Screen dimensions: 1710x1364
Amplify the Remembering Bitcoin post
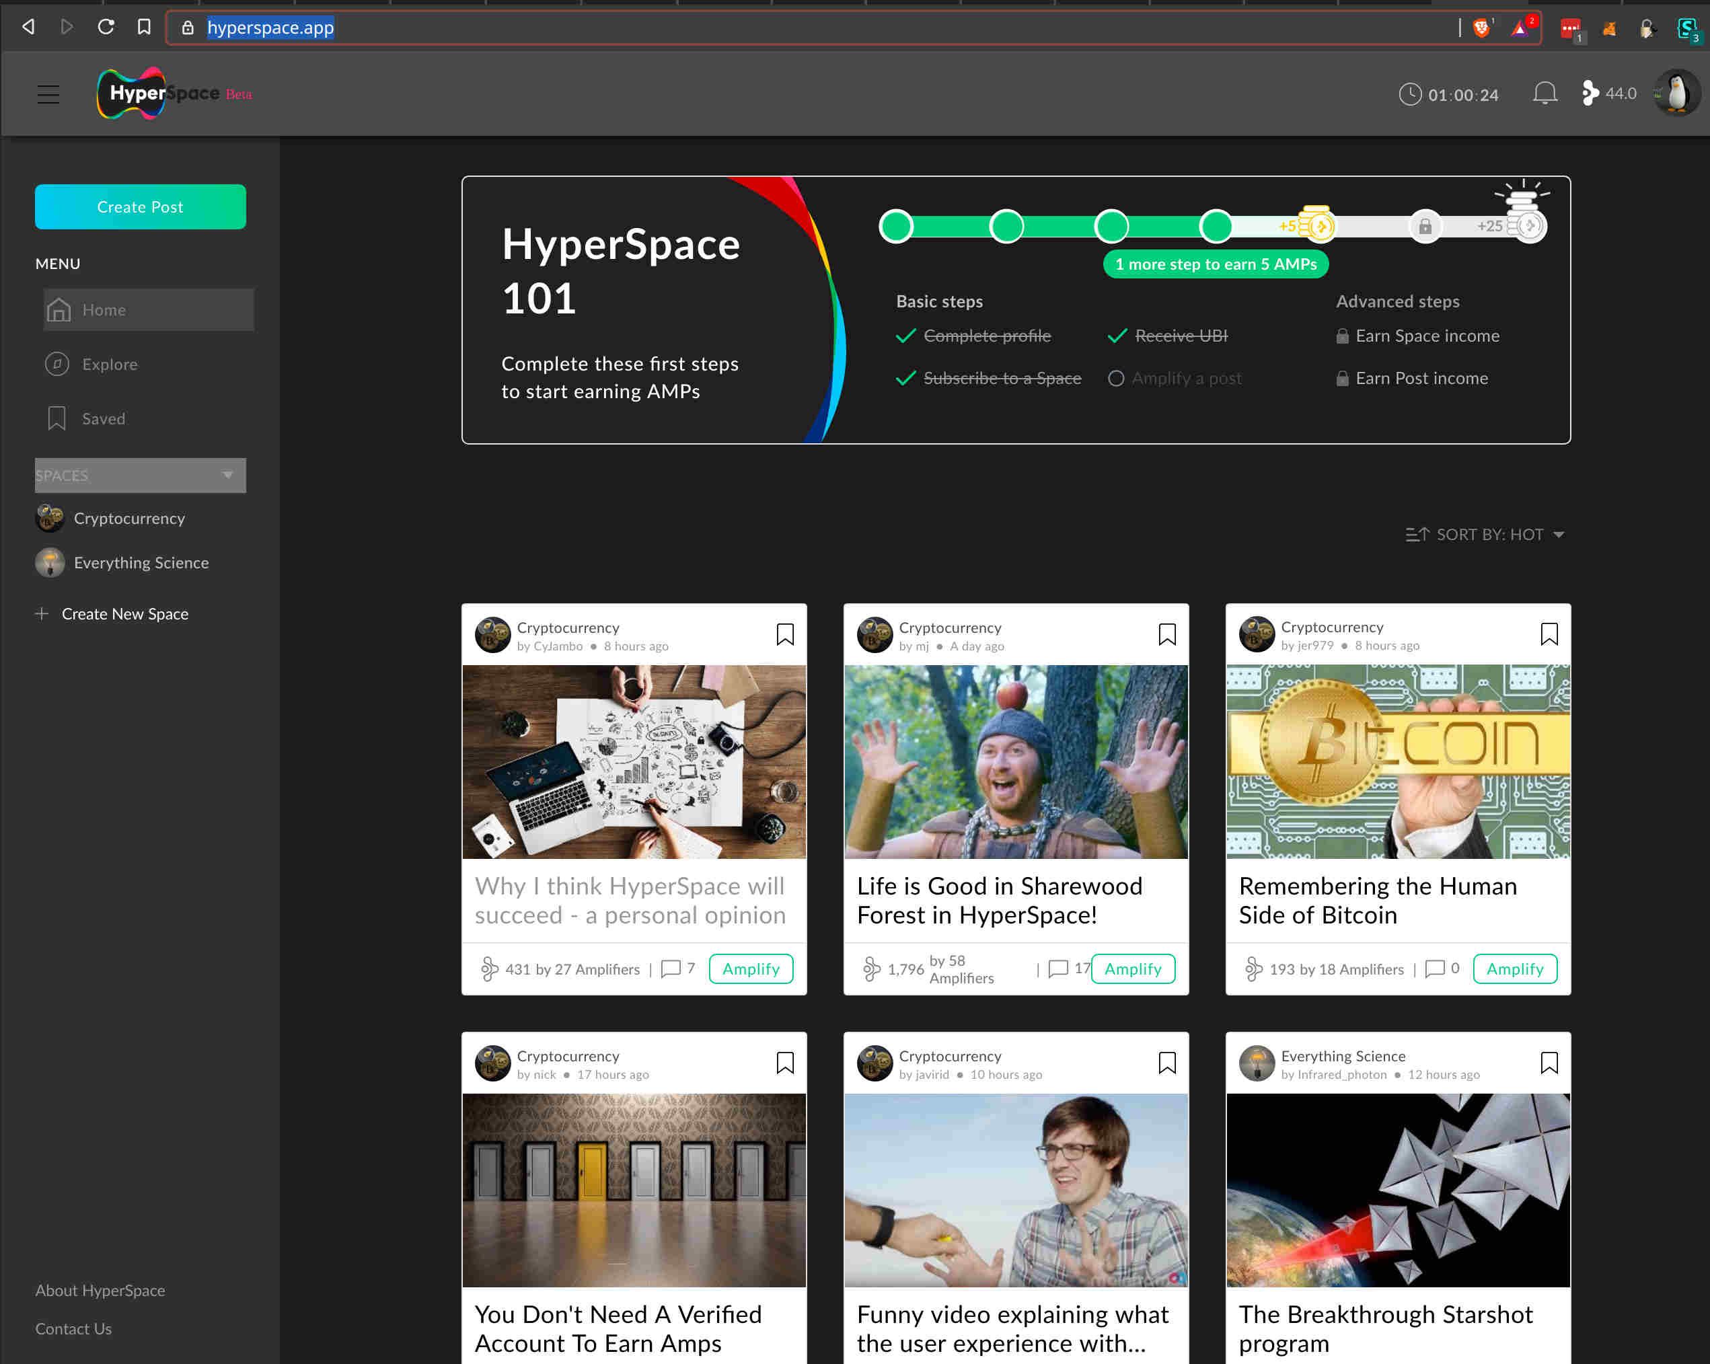coord(1515,969)
